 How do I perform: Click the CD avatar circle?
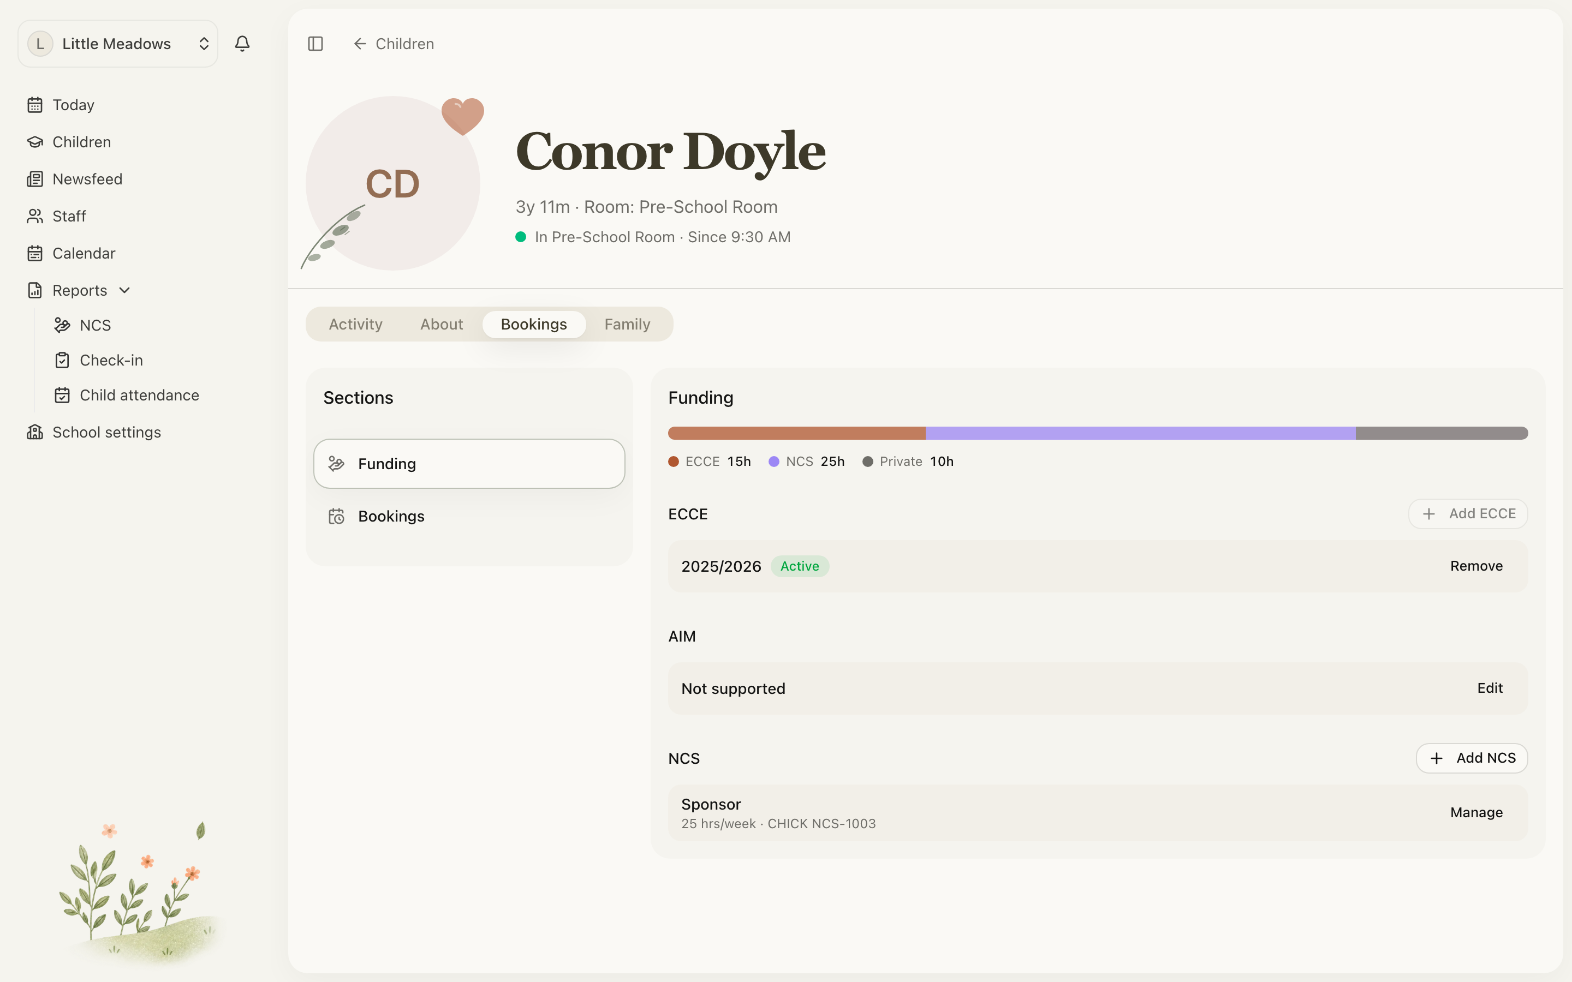(x=393, y=183)
